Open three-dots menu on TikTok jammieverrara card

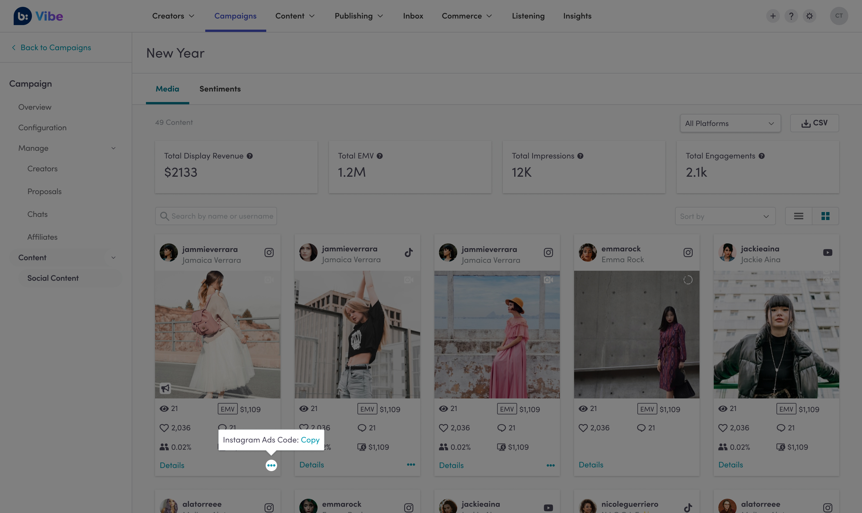point(411,465)
